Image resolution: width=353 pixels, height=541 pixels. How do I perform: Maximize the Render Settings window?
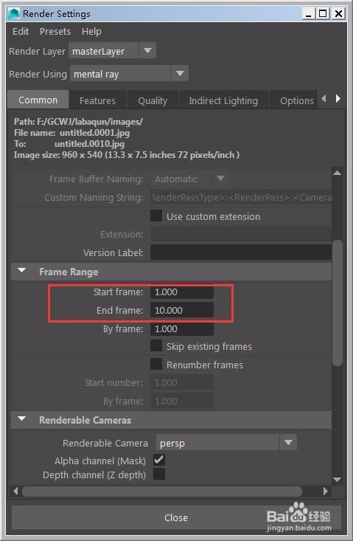324,14
